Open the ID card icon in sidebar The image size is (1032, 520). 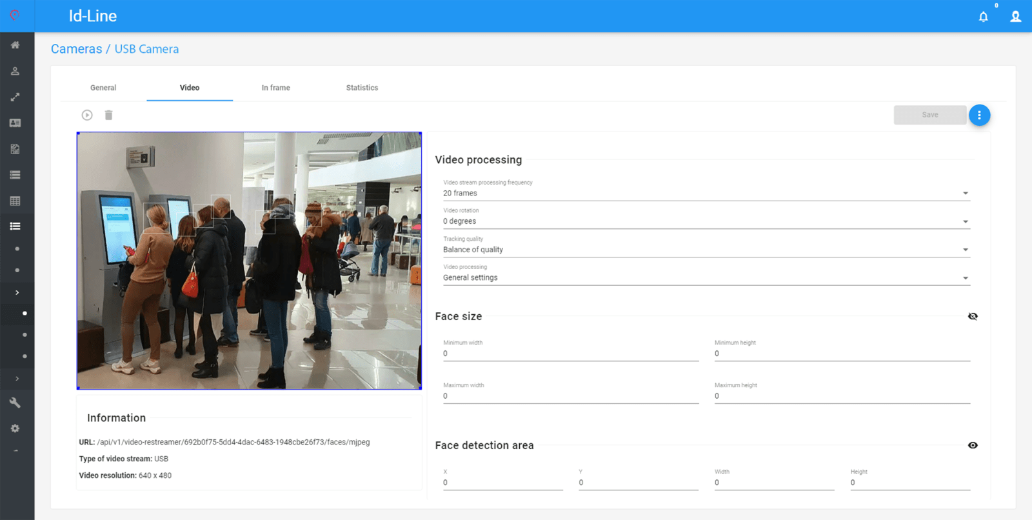pyautogui.click(x=15, y=123)
